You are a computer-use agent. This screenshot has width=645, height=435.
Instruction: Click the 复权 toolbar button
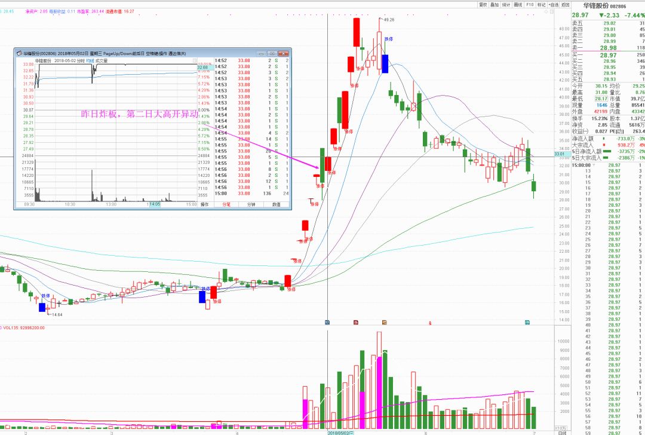[x=483, y=5]
